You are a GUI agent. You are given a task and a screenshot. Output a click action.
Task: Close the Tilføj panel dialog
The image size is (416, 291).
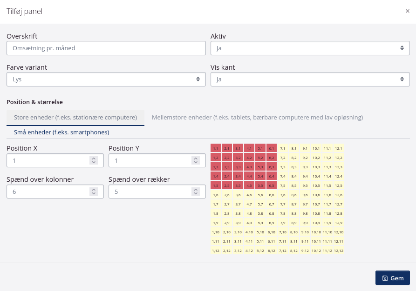point(407,11)
